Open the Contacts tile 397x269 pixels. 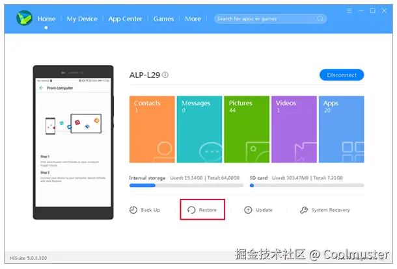point(152,129)
